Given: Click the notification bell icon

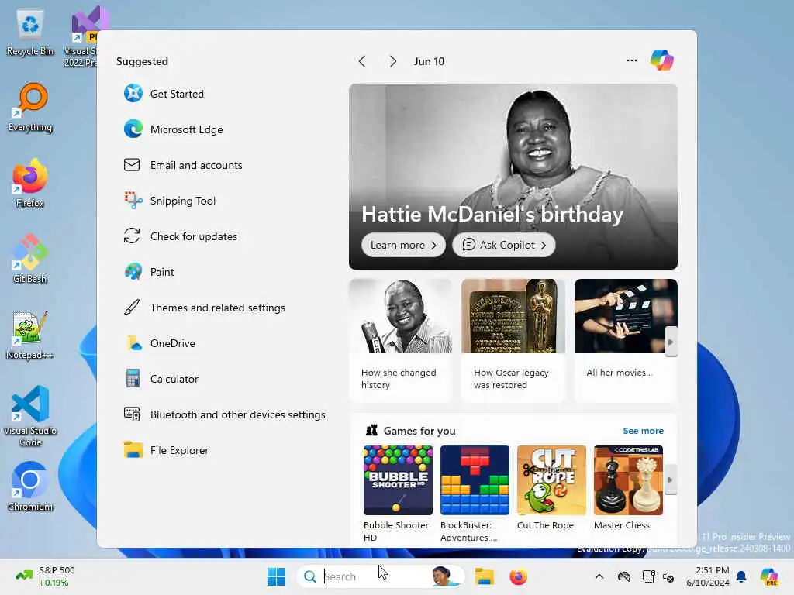Looking at the screenshot, I should pyautogui.click(x=741, y=576).
